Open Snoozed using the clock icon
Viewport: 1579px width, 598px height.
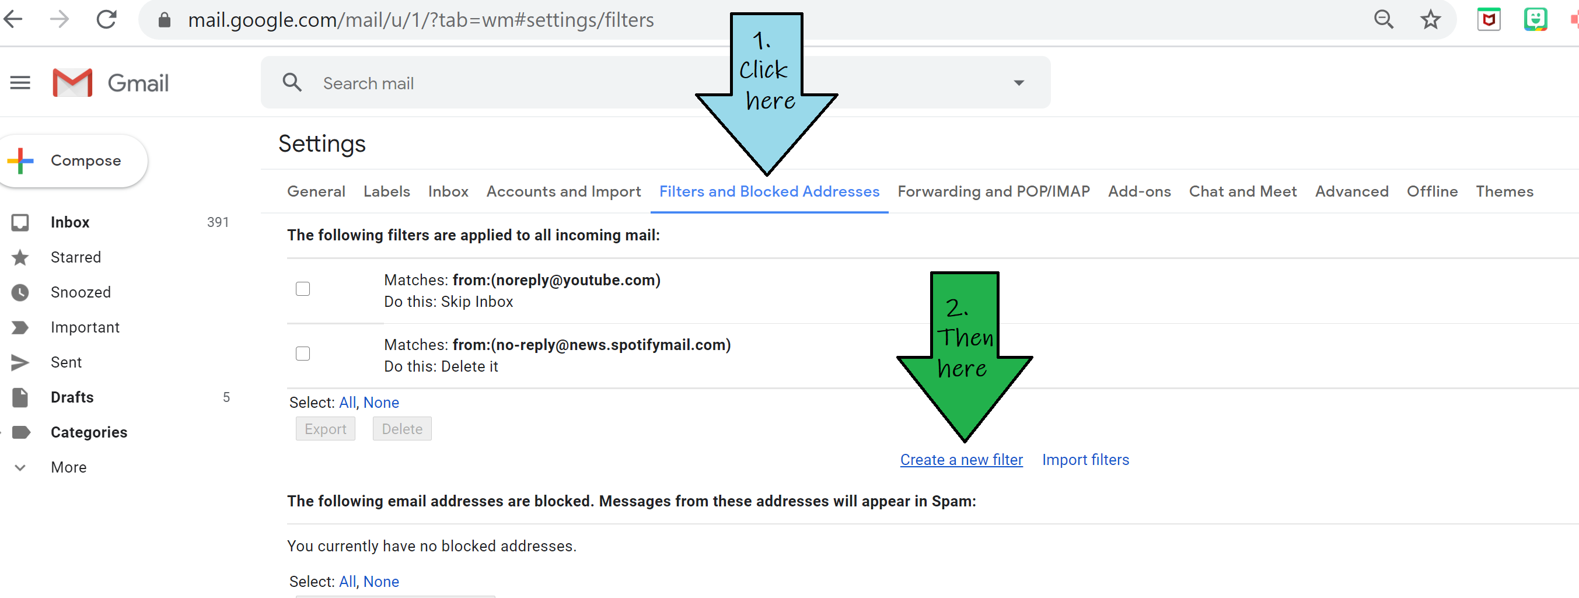pyautogui.click(x=20, y=292)
